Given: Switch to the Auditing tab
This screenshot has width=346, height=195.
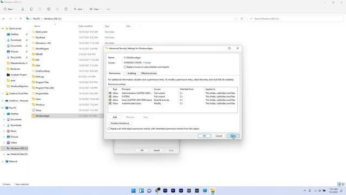Looking at the screenshot, I should coord(131,73).
